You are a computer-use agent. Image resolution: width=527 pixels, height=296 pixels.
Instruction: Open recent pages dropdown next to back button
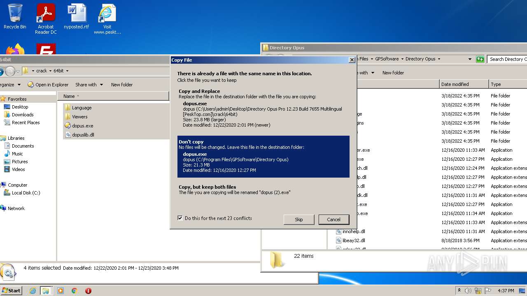18,71
